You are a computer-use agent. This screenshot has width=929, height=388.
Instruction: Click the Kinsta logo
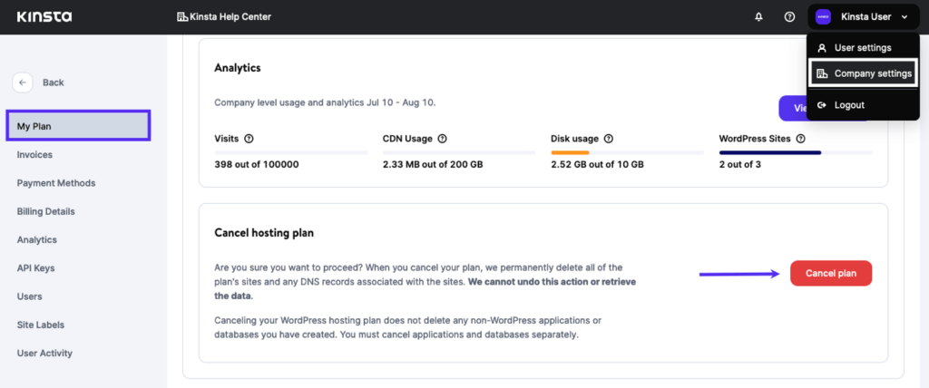pos(44,16)
